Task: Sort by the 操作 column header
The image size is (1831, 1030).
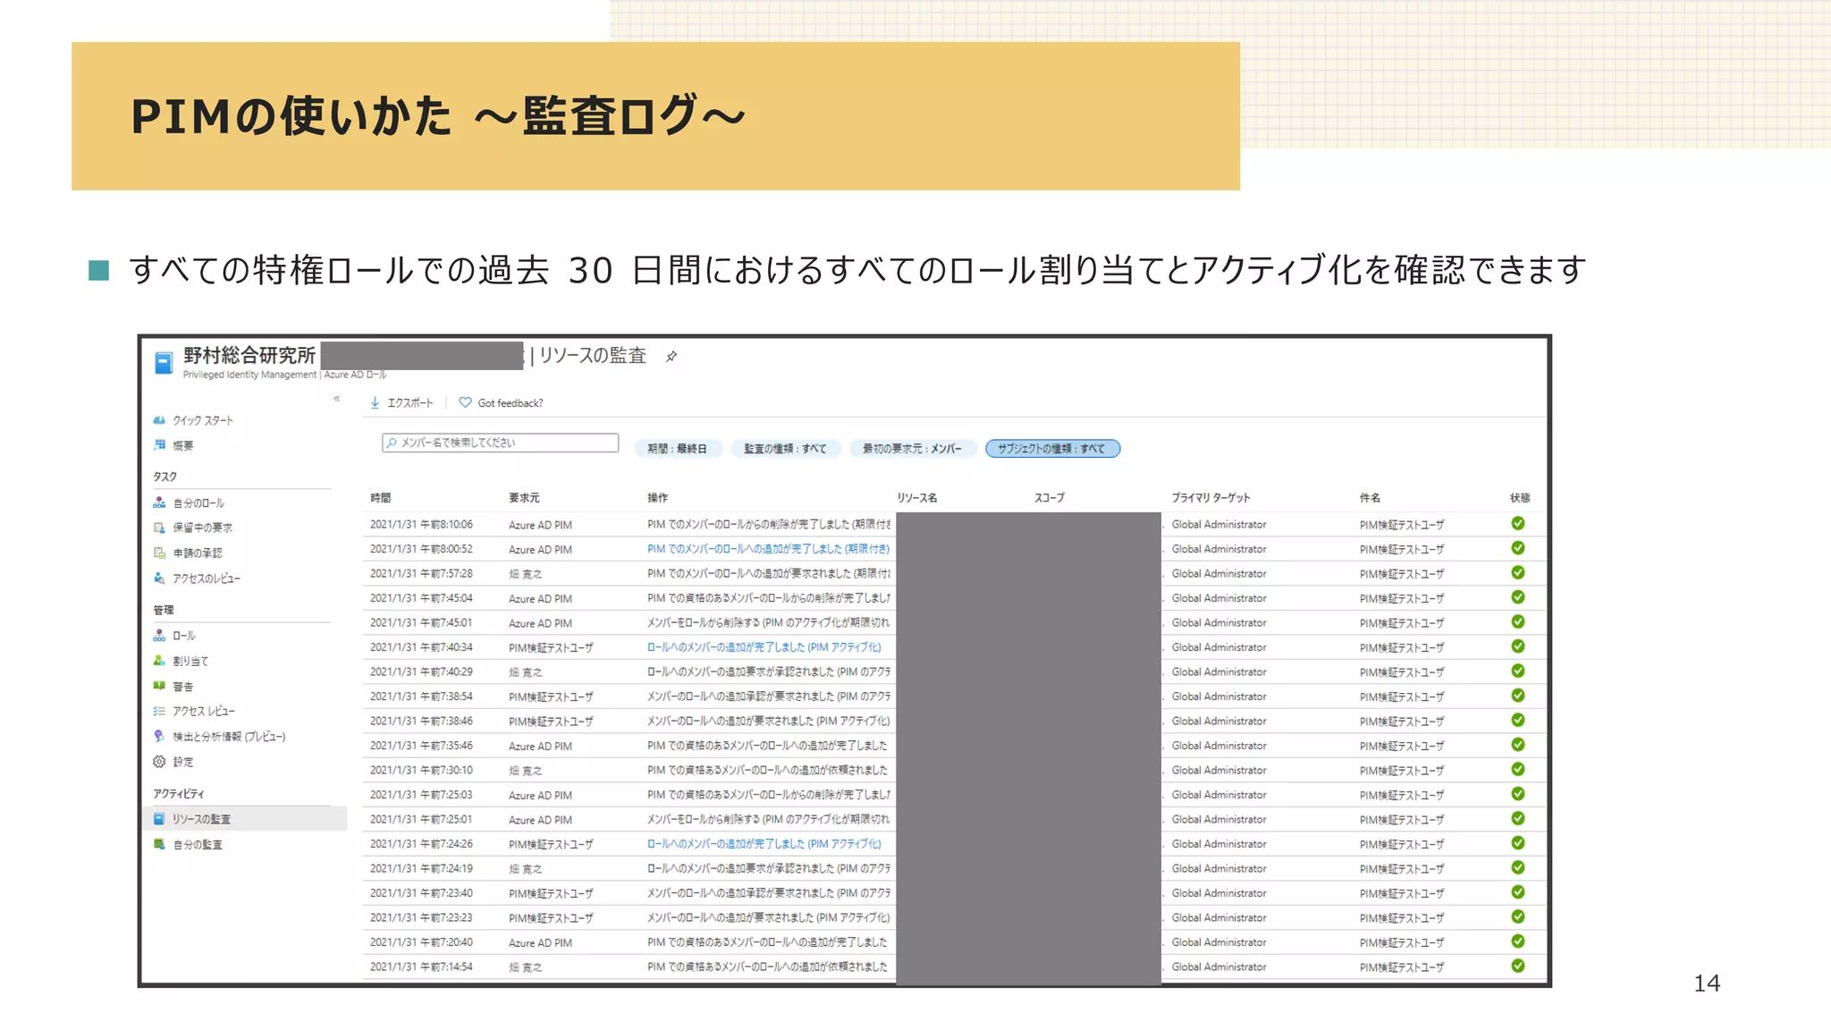Action: click(x=657, y=498)
